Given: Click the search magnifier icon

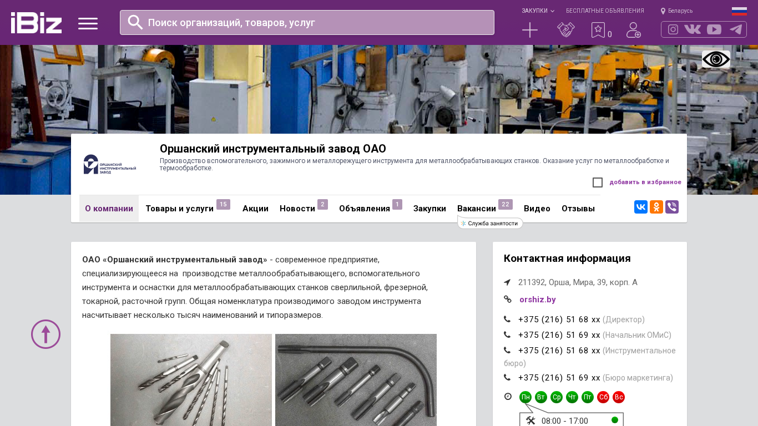Looking at the screenshot, I should coord(135,22).
